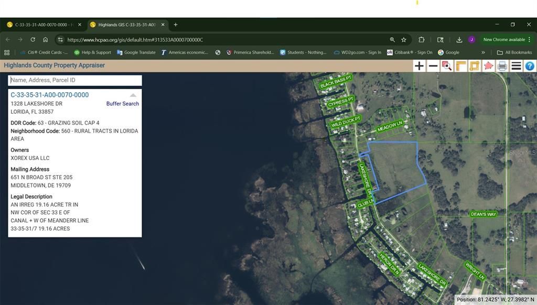
Task: Select the zoom in tool
Action: (420, 66)
